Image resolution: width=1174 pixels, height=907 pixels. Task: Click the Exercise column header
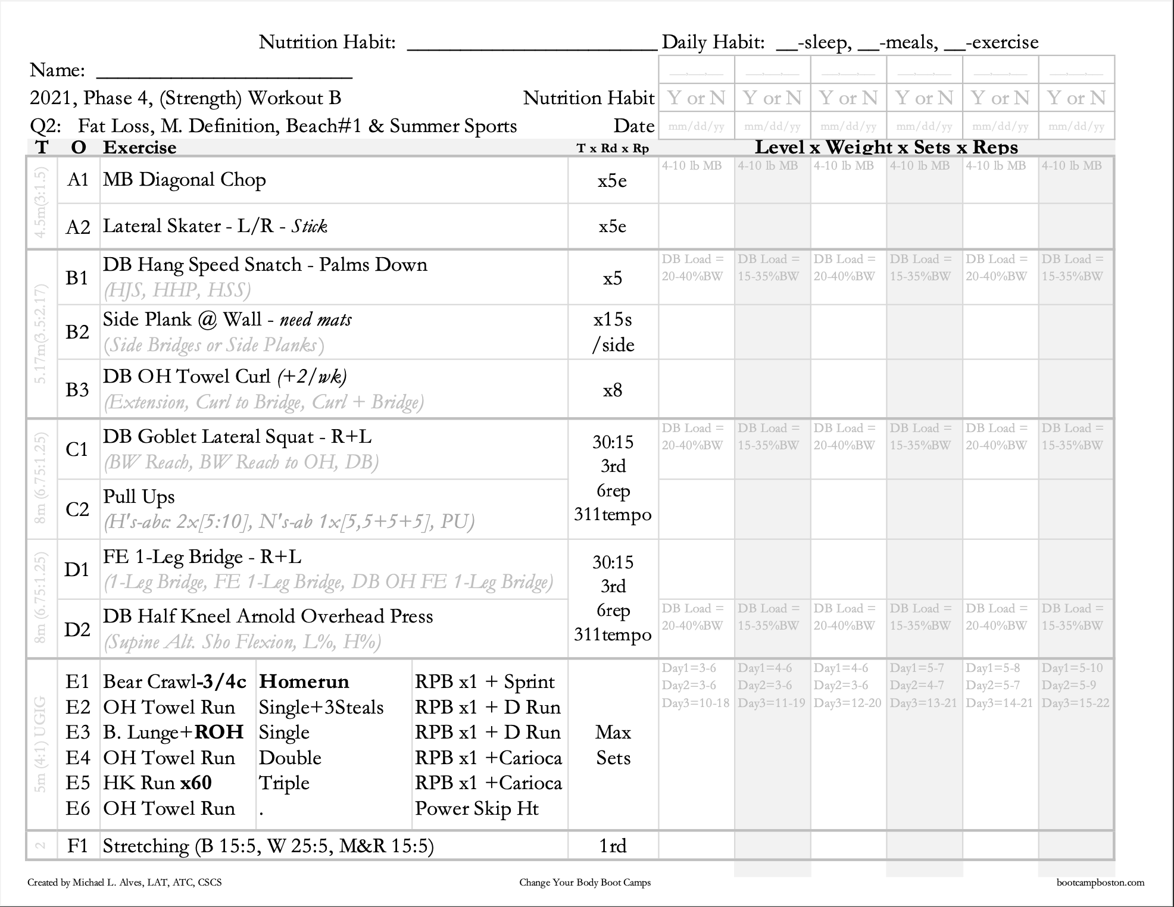coord(139,148)
